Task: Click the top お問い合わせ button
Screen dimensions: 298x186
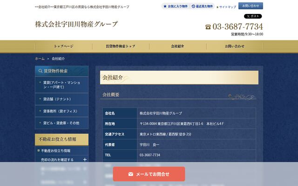Action: click(x=251, y=6)
